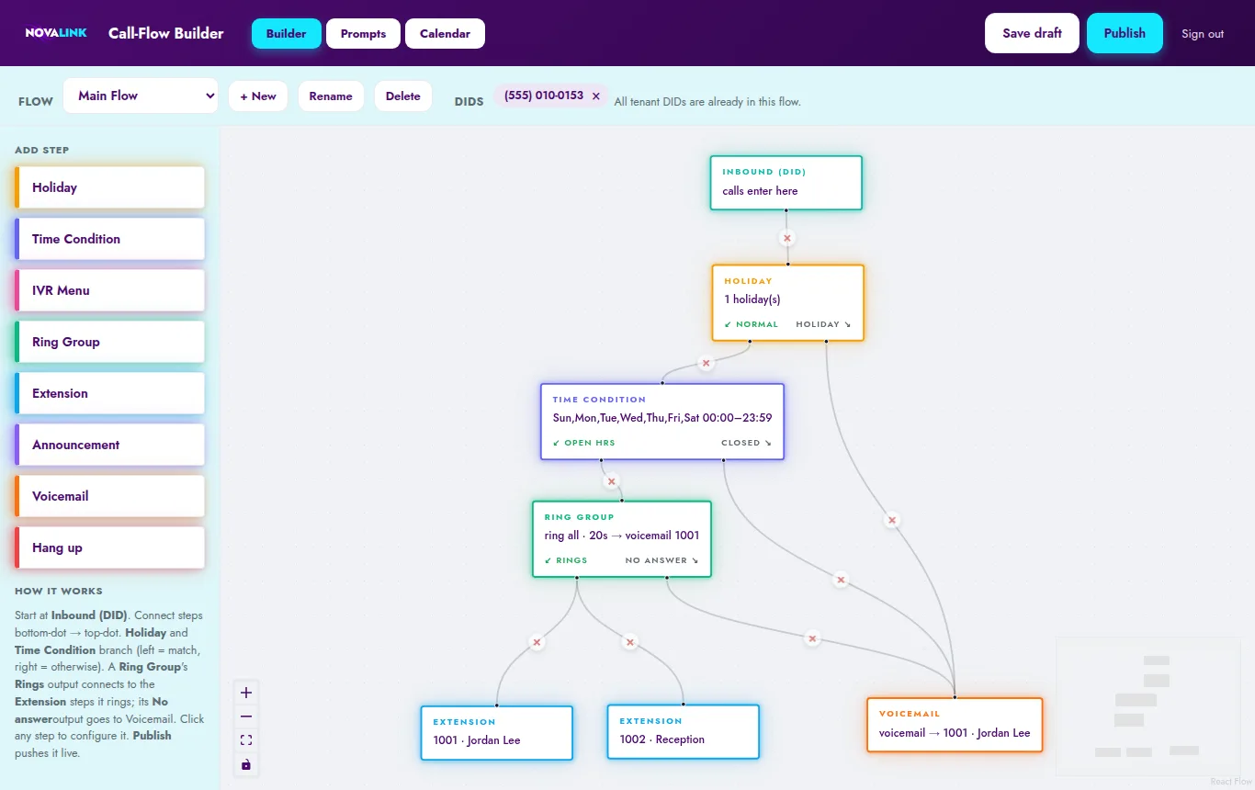Toggle the canvas lock icon

pyautogui.click(x=245, y=764)
